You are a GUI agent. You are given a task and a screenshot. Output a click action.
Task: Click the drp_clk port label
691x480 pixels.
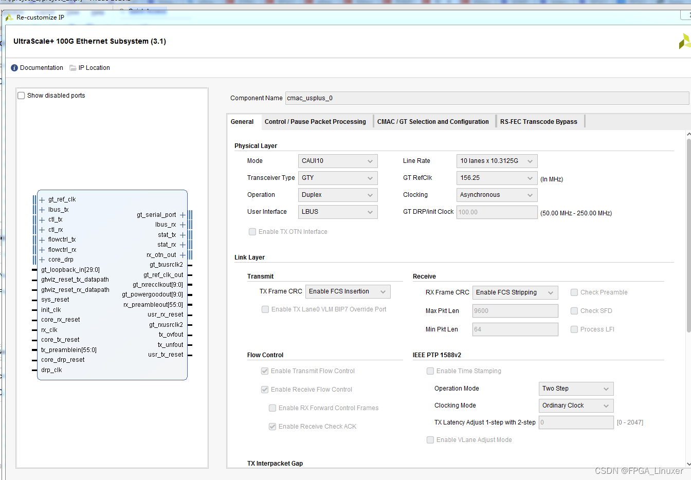(51, 370)
